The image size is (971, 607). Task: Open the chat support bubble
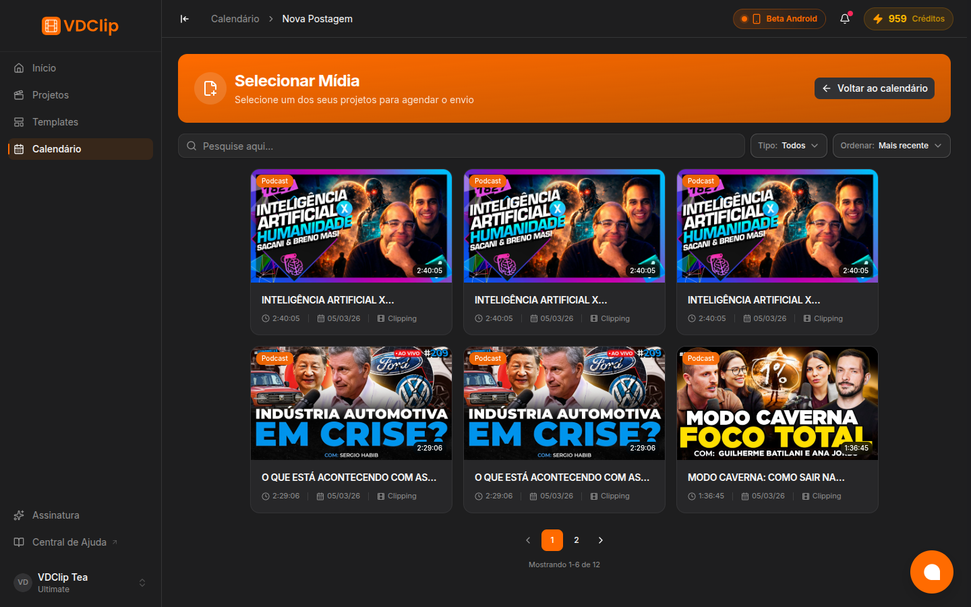point(932,572)
